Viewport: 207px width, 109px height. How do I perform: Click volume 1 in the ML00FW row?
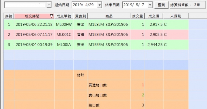pos(143,24)
